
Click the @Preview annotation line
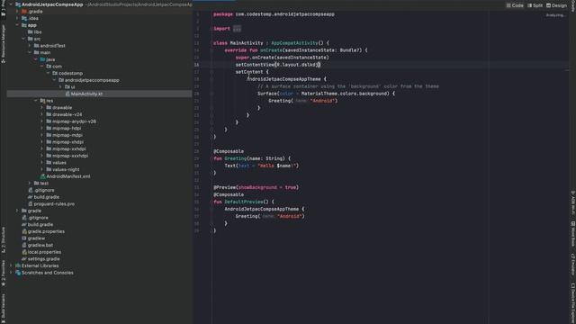(x=256, y=187)
